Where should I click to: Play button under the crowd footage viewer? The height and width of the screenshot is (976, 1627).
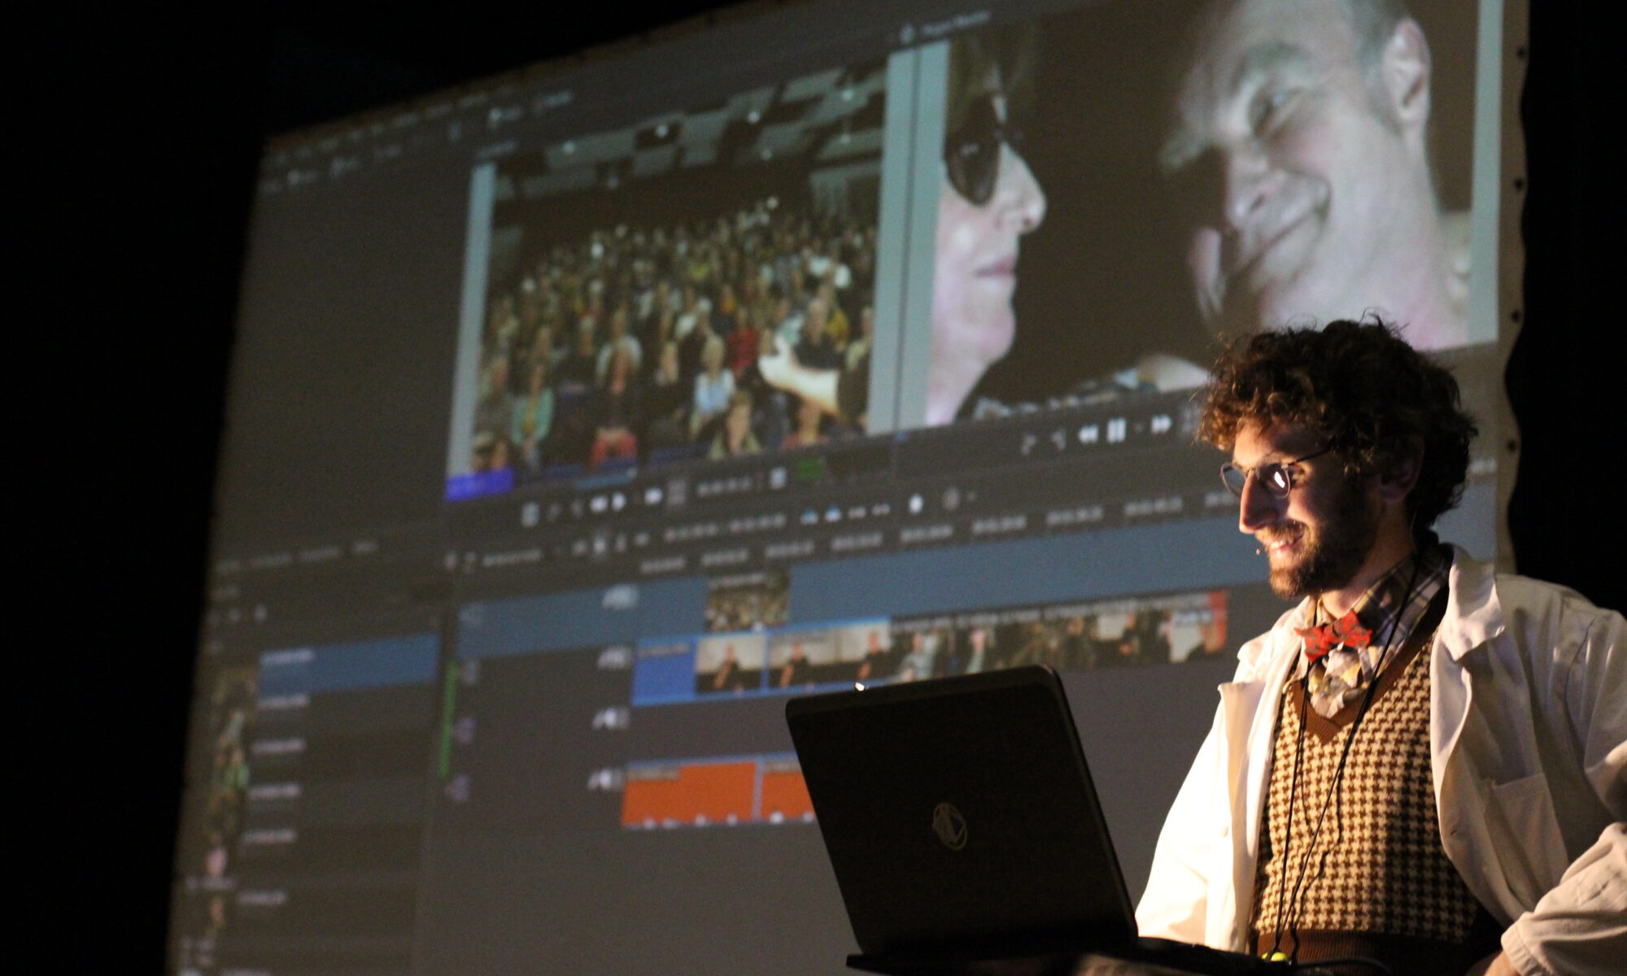pyautogui.click(x=619, y=503)
